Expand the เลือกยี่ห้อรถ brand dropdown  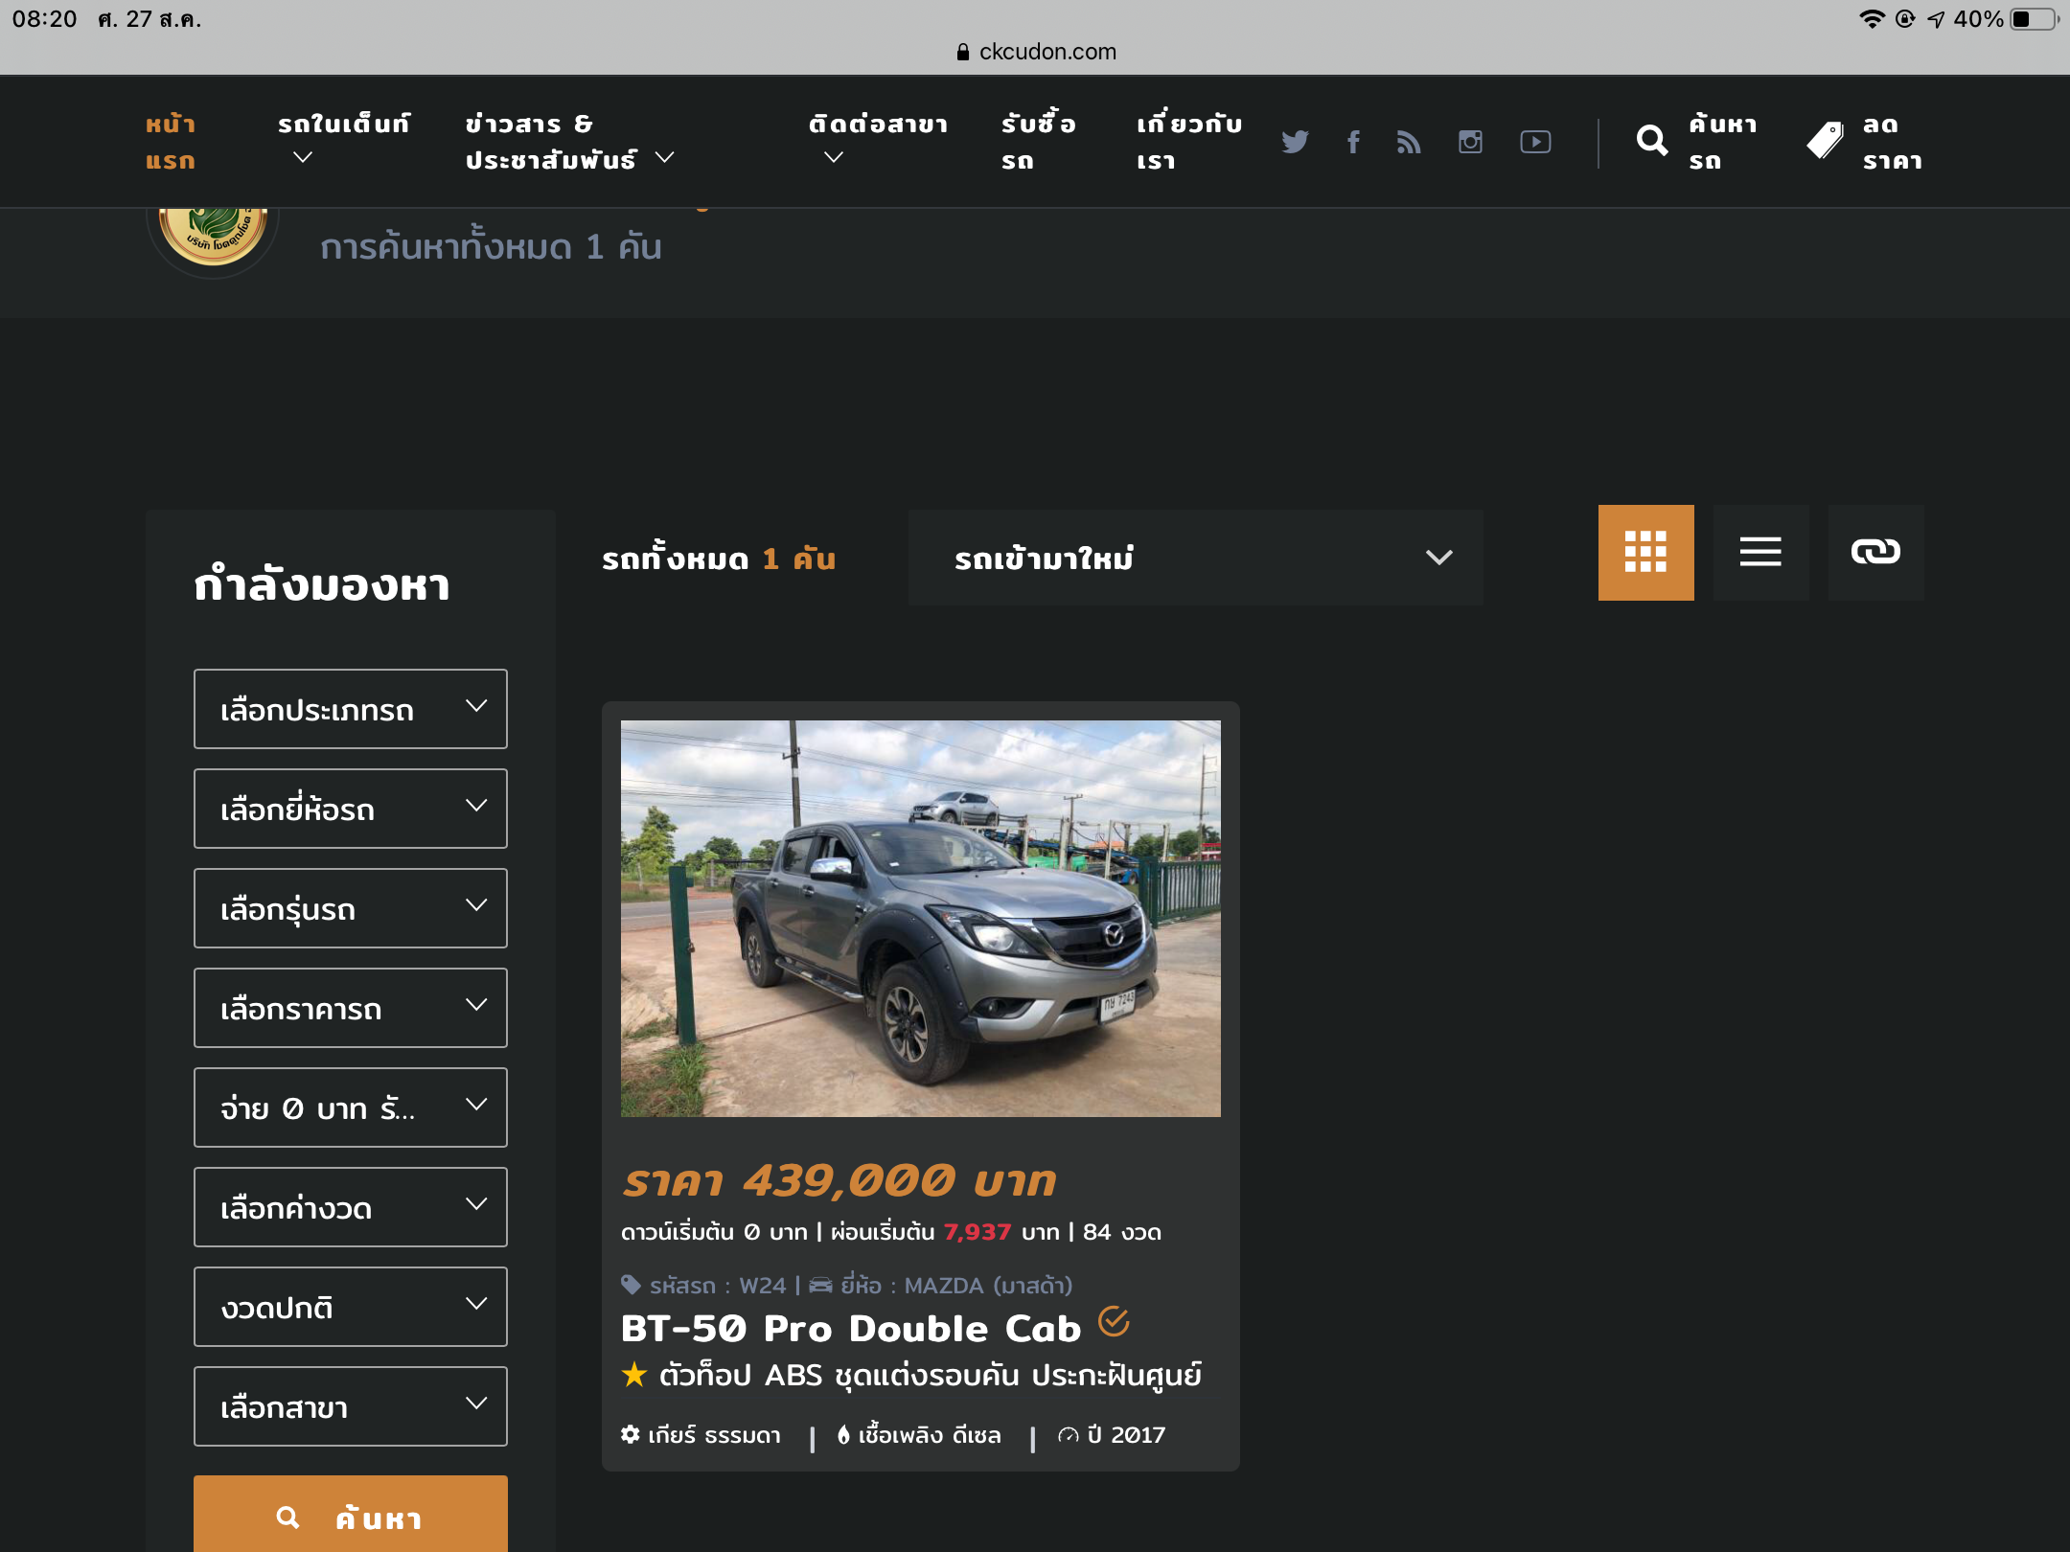[x=350, y=810]
